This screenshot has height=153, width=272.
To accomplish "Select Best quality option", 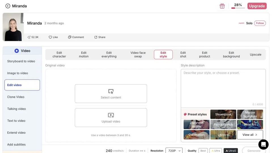I will tap(203, 151).
